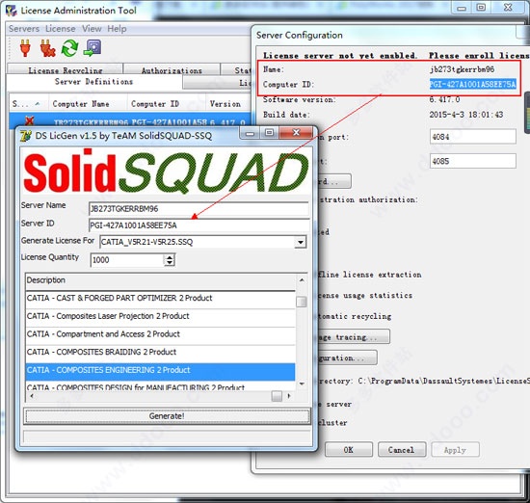Select CATIA - COMPOSITES DESIGN for MANUFACTURING row
530x503 pixels.
click(x=160, y=386)
